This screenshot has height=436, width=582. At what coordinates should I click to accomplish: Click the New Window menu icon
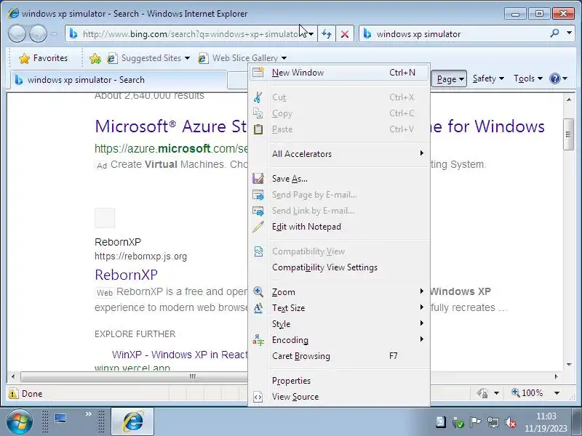[x=258, y=72]
